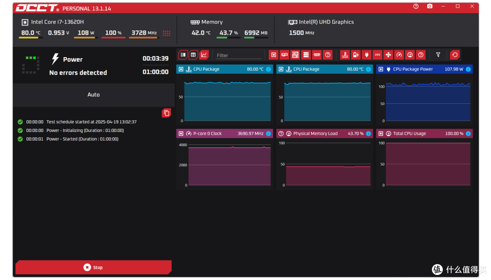The width and height of the screenshot is (491, 280).
Task: Open info for Physical Memory Load graph
Action: 368,133
